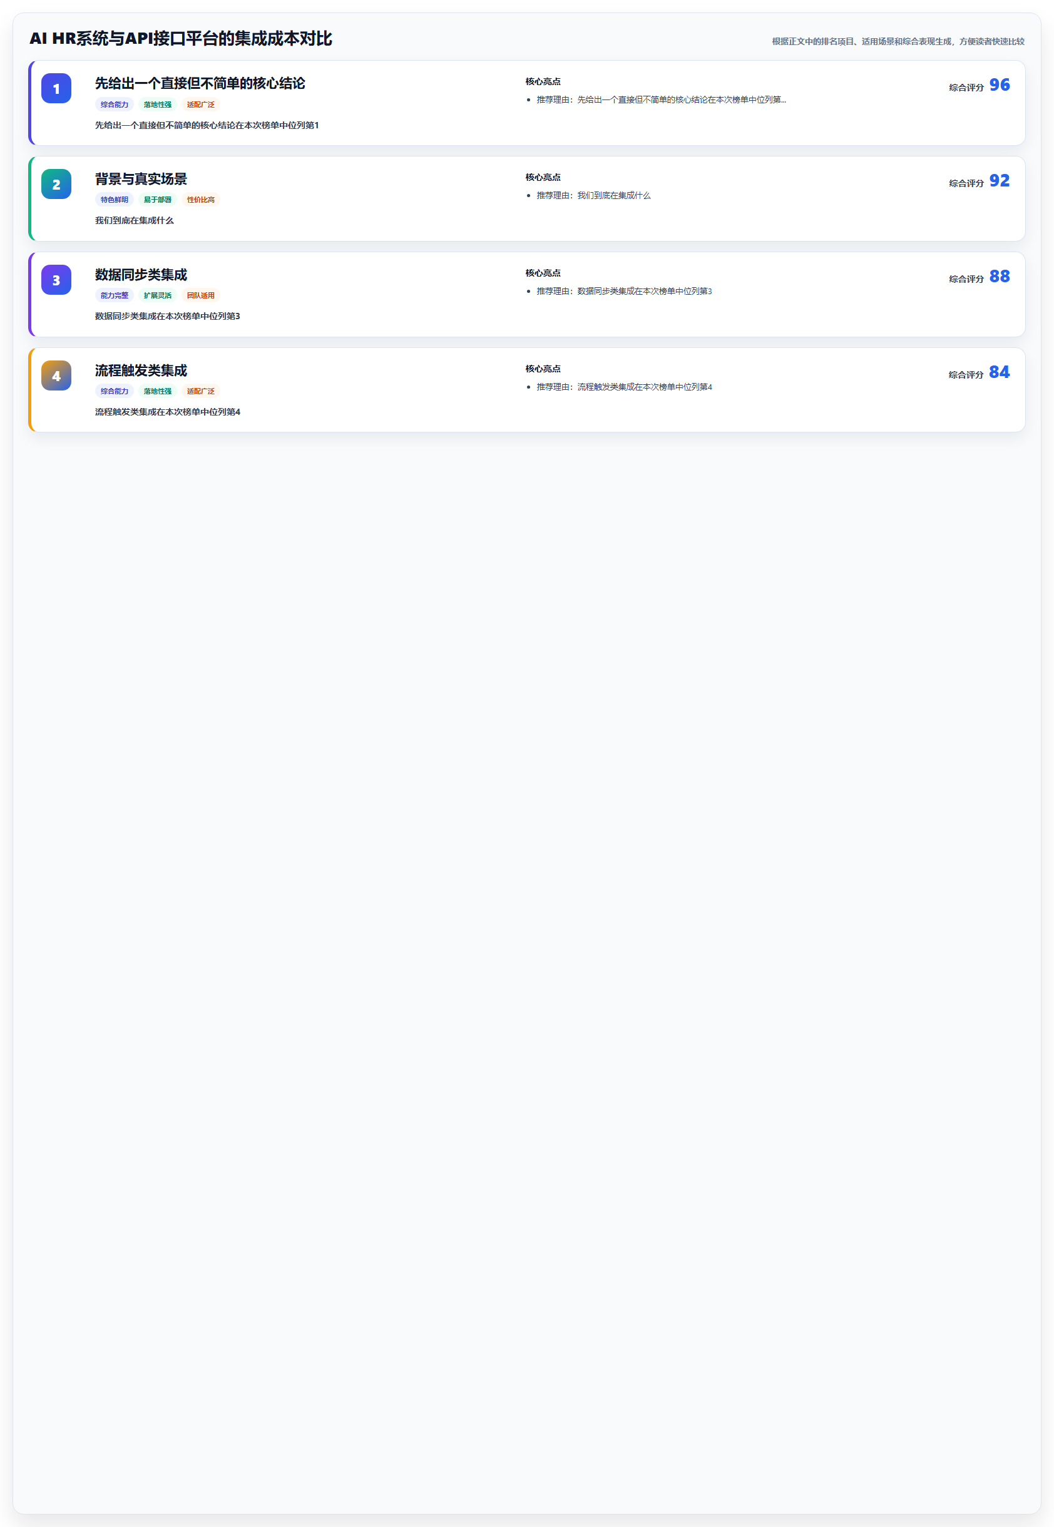Click the rank 4 number badge

(x=56, y=375)
